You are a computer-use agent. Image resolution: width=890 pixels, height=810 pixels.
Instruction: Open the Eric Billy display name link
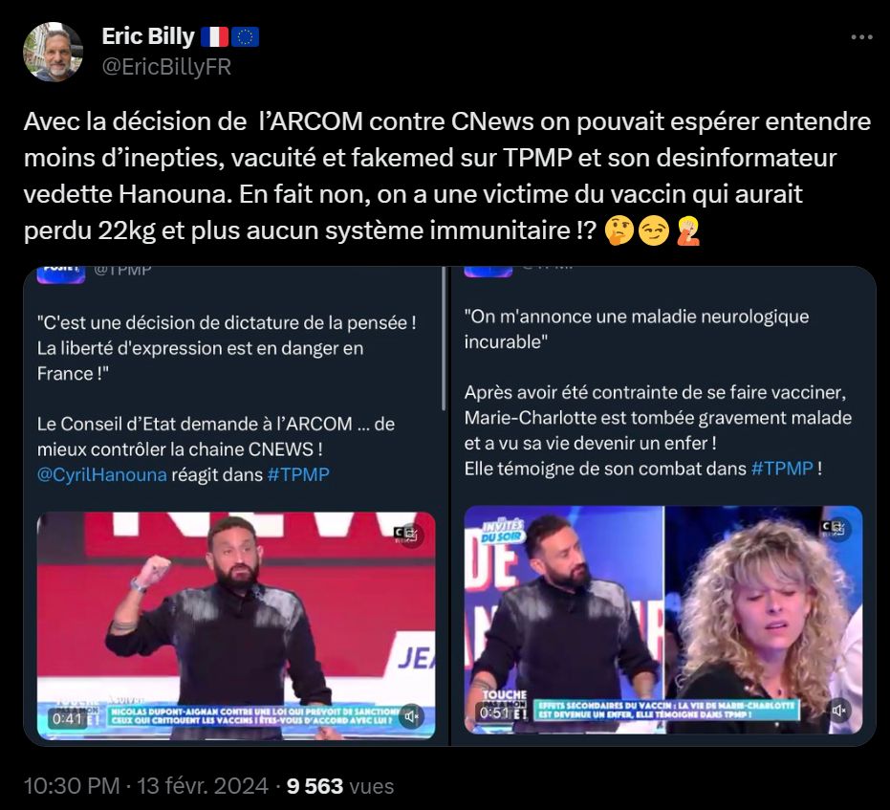148,37
